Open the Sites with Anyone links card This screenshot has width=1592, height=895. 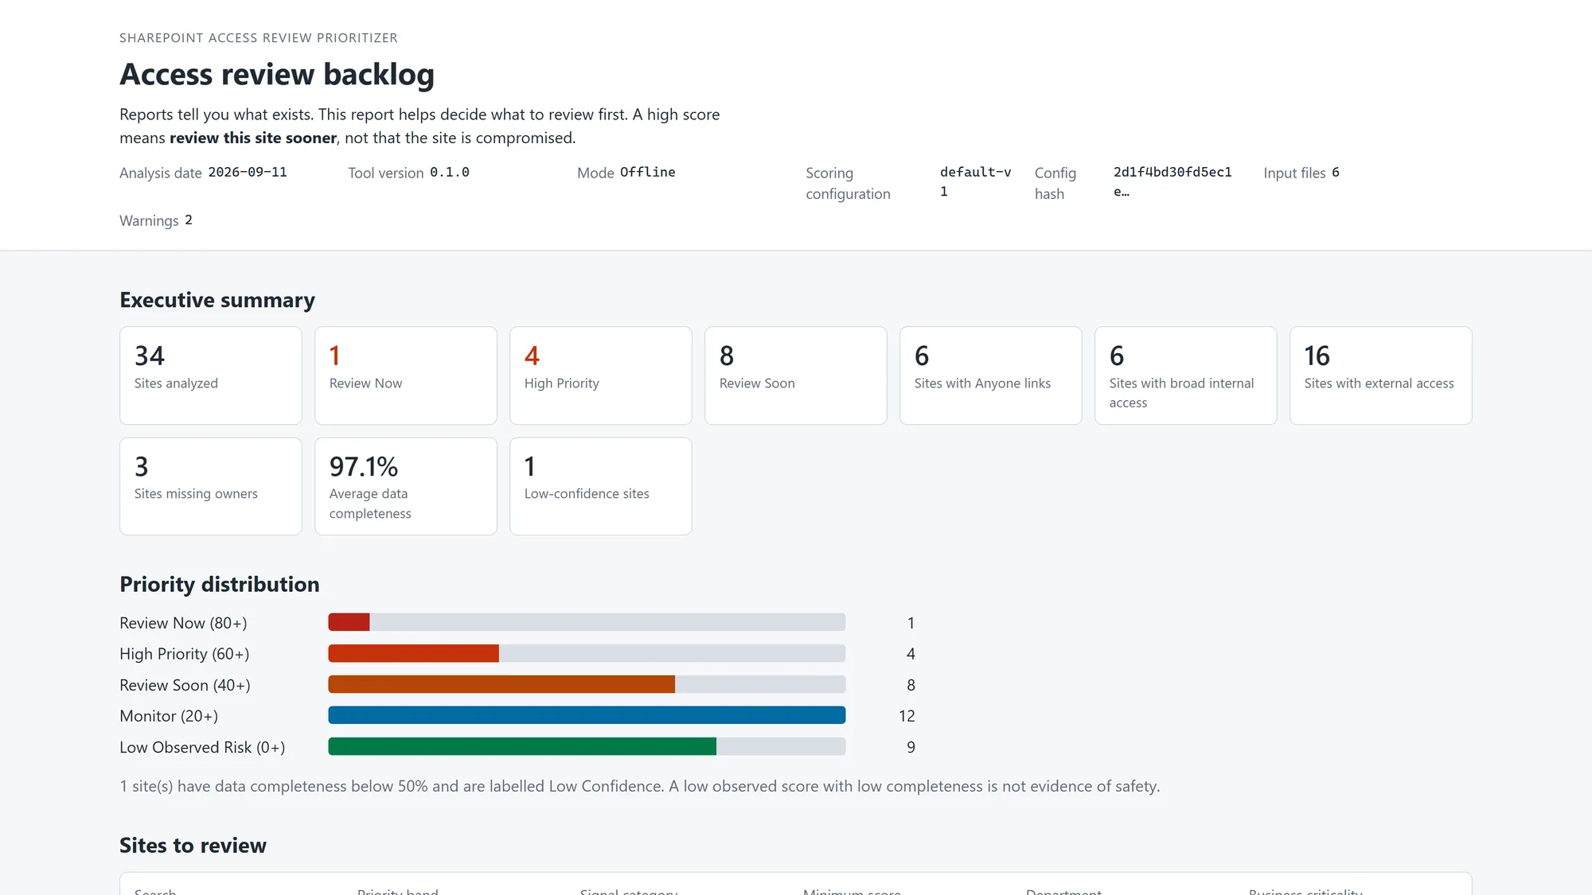(x=991, y=376)
